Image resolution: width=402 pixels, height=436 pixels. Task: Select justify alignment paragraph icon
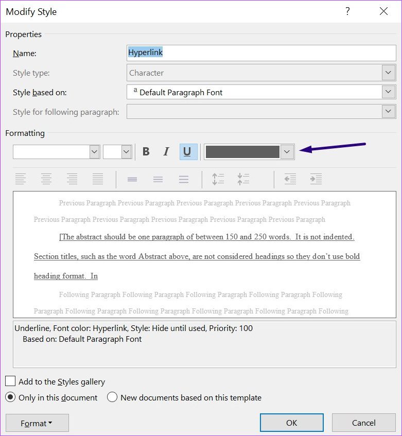[x=98, y=179]
